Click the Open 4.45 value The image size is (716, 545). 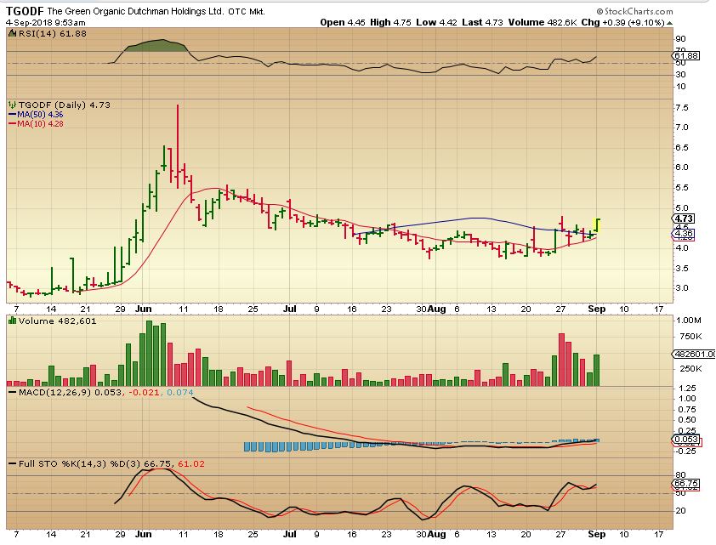pos(343,22)
